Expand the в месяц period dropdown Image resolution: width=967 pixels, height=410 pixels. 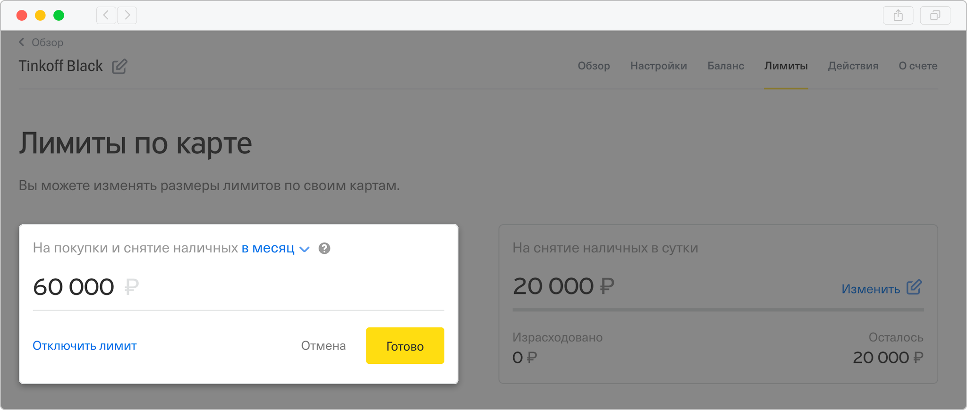275,248
